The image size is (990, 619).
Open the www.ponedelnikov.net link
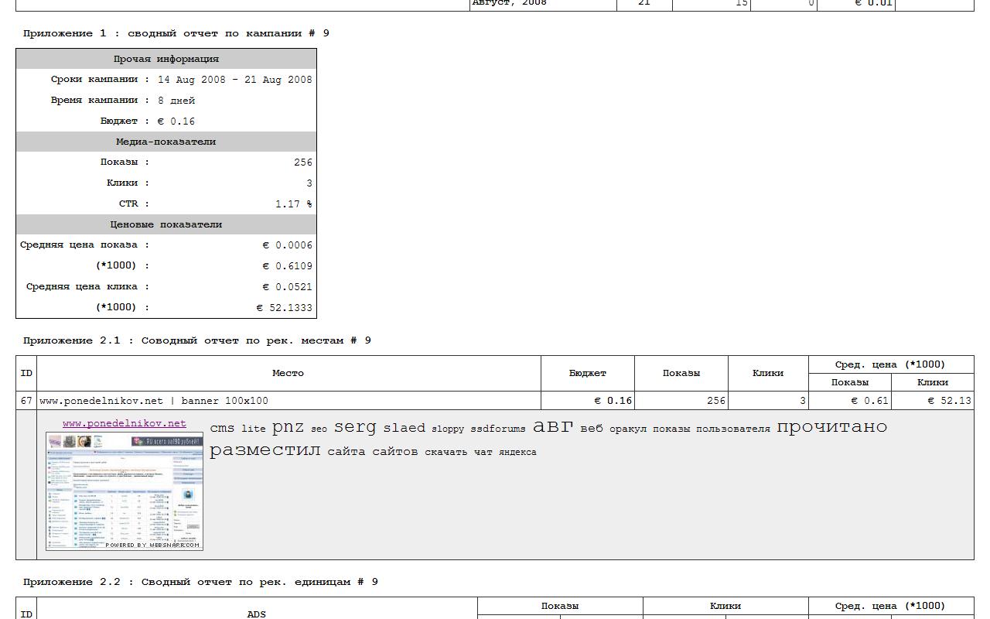click(124, 423)
